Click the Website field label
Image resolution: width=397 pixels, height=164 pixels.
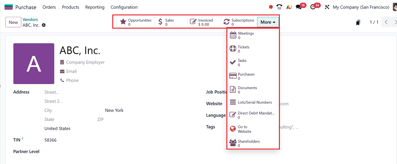pos(214,104)
